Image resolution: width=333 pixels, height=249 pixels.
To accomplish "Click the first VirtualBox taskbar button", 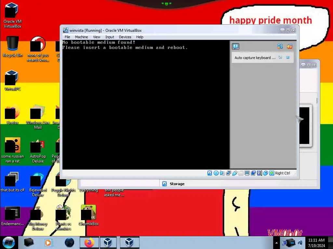I will coord(108,243).
